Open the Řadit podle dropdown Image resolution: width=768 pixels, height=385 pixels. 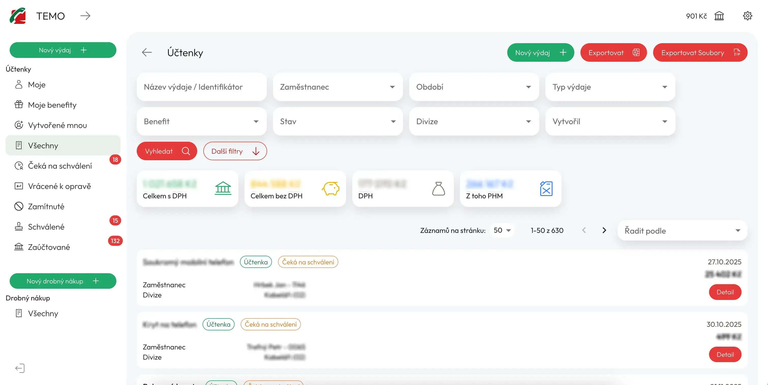681,230
